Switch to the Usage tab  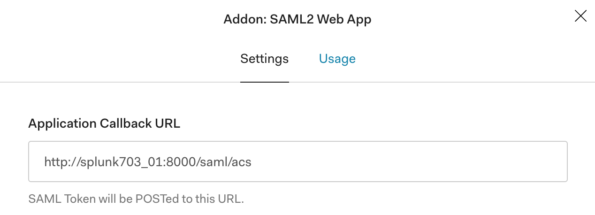click(337, 59)
